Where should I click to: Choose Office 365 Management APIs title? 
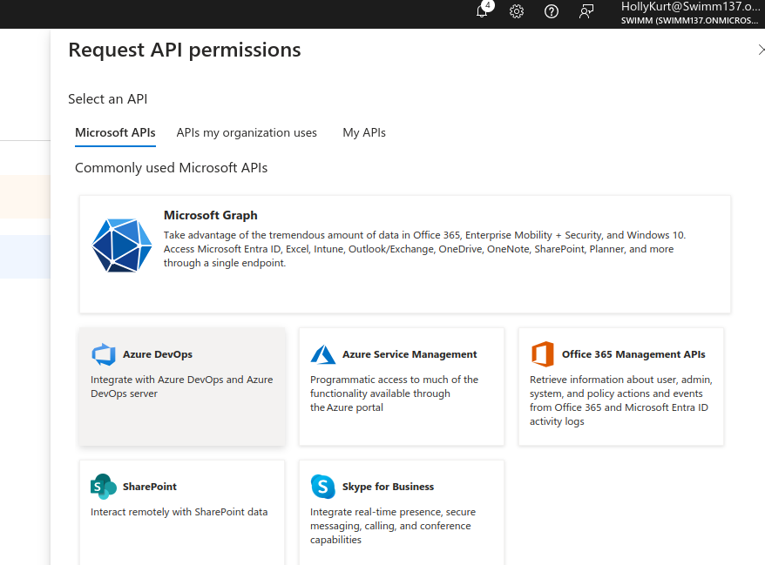click(x=633, y=354)
